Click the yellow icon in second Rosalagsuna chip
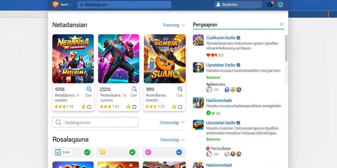 [x=103, y=152]
